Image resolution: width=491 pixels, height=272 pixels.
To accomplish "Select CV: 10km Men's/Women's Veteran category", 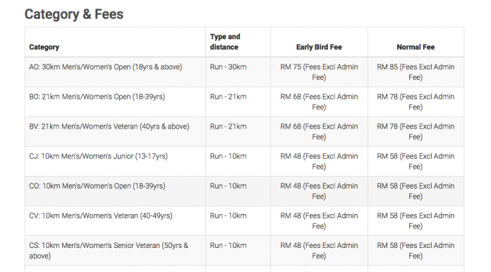I will coord(101,216).
